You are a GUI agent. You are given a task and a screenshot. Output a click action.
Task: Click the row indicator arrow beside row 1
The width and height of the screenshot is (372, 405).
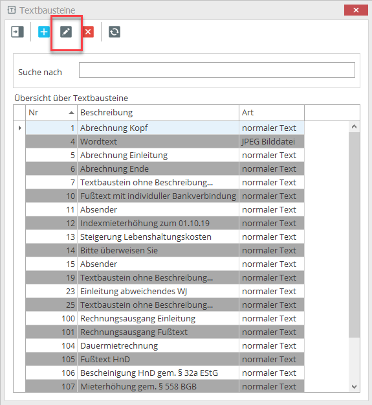(x=19, y=128)
